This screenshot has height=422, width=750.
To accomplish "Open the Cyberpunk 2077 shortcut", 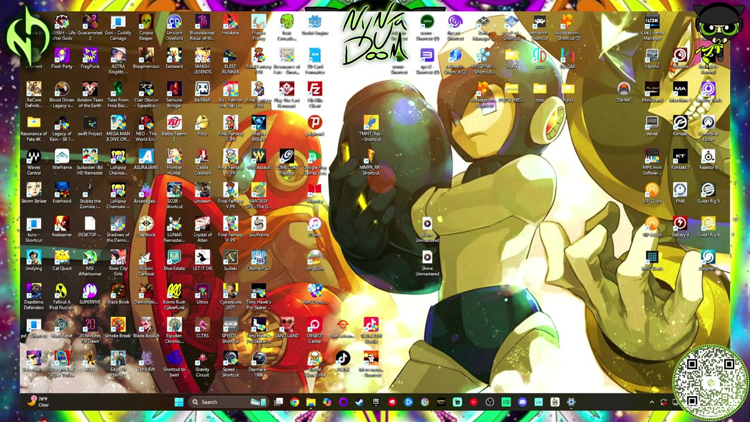I will click(230, 297).
